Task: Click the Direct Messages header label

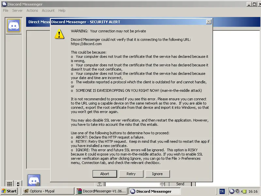Action: 39,22
